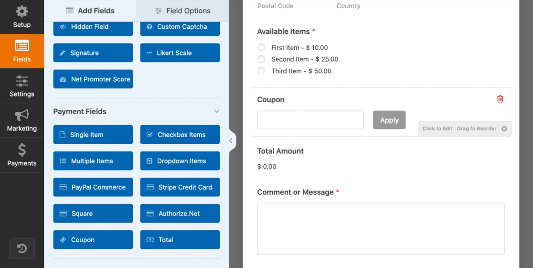Select the Second Item radio option
Image resolution: width=533 pixels, height=268 pixels.
pyautogui.click(x=261, y=59)
